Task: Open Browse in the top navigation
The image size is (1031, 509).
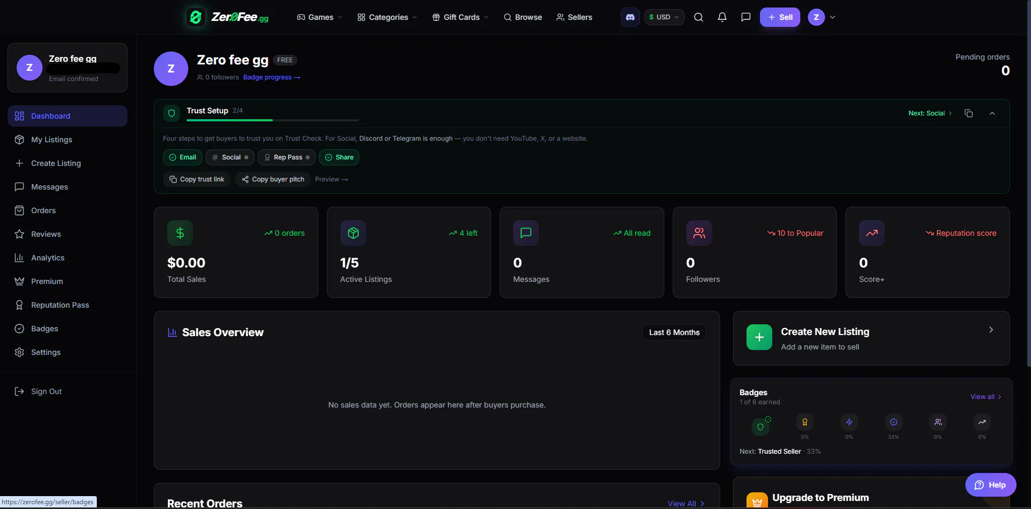Action: point(523,17)
